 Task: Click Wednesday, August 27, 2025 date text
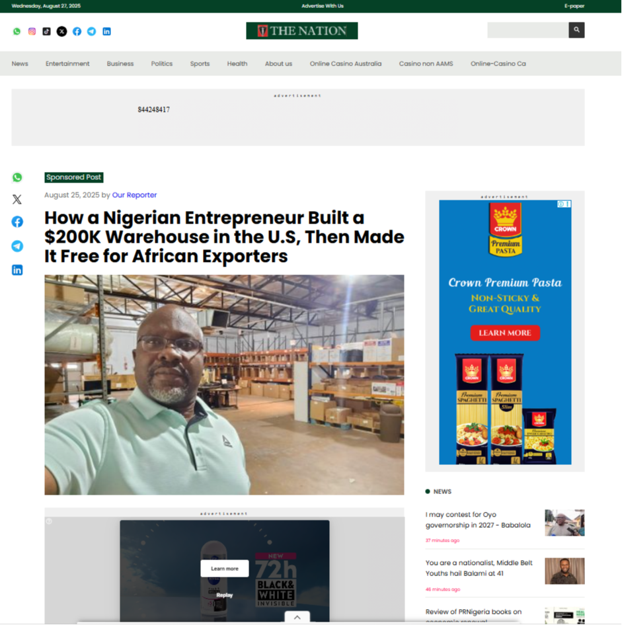pyautogui.click(x=46, y=6)
